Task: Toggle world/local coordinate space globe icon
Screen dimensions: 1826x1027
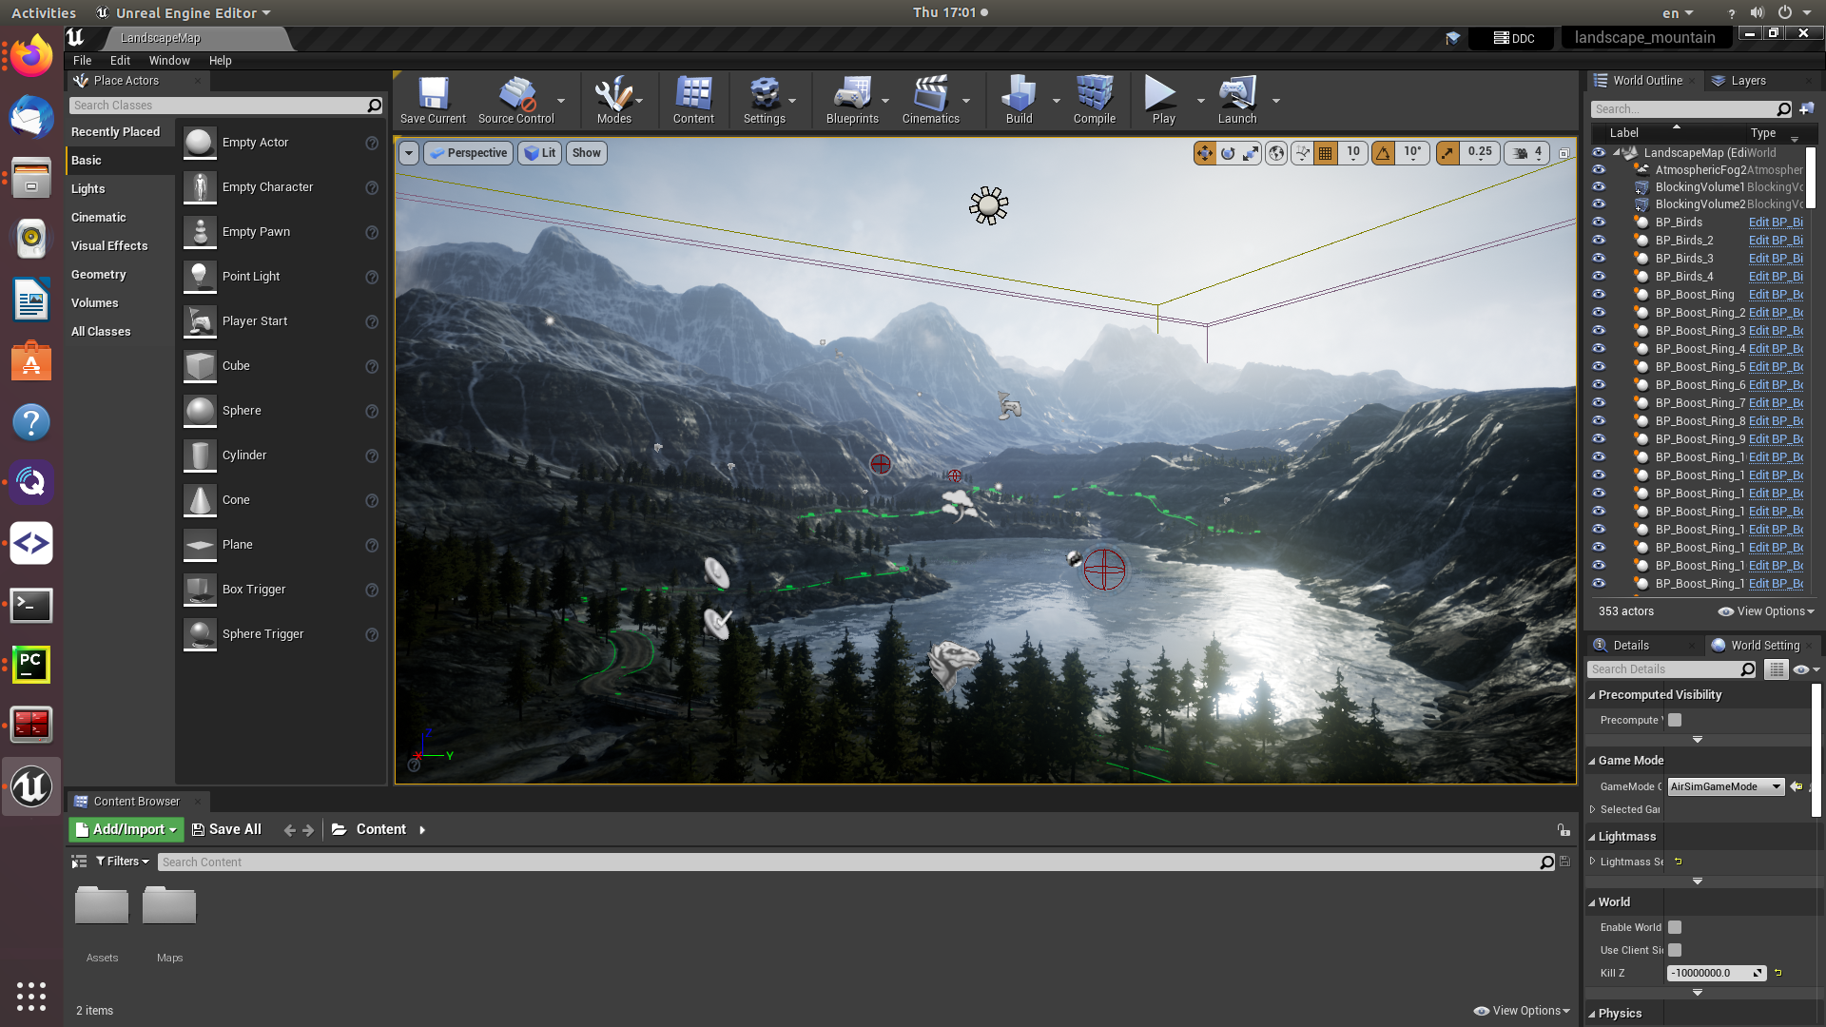Action: (1276, 153)
